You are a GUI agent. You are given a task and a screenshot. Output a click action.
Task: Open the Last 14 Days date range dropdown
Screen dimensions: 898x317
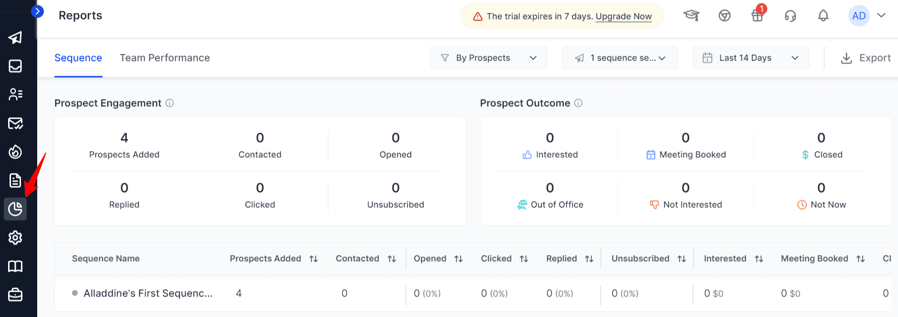coord(751,58)
